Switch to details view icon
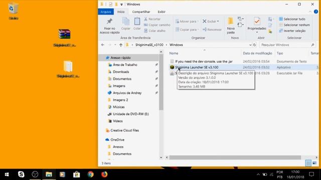 point(308,163)
